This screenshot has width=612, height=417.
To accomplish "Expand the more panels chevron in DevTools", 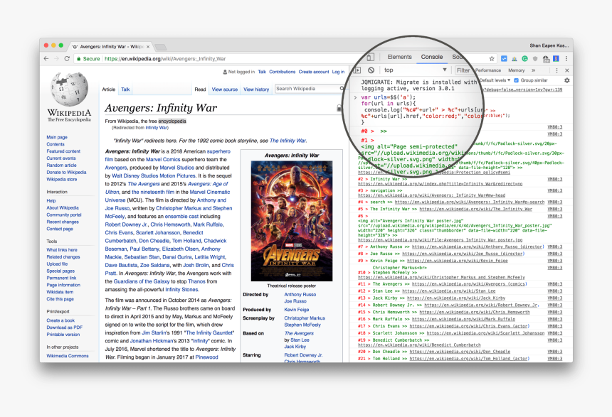I will tap(533, 70).
